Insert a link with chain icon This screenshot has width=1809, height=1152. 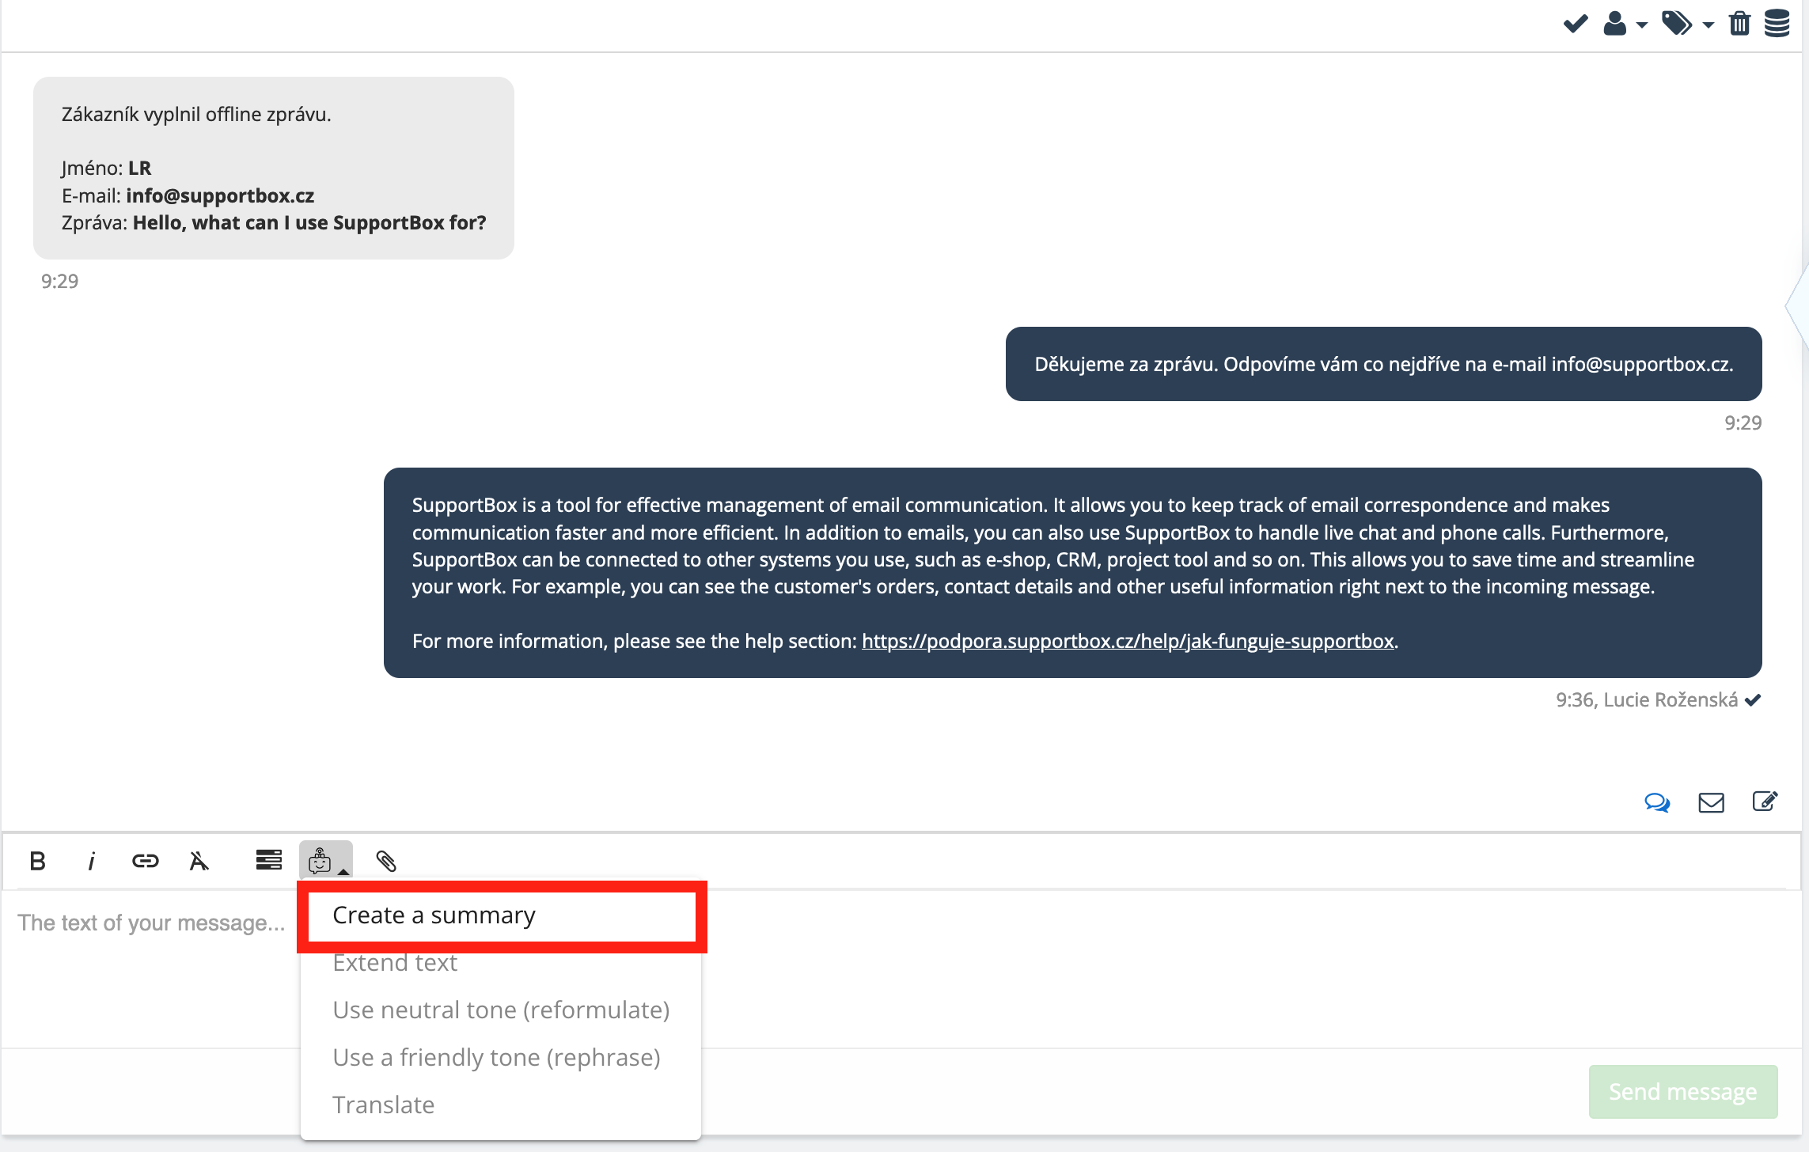click(145, 861)
